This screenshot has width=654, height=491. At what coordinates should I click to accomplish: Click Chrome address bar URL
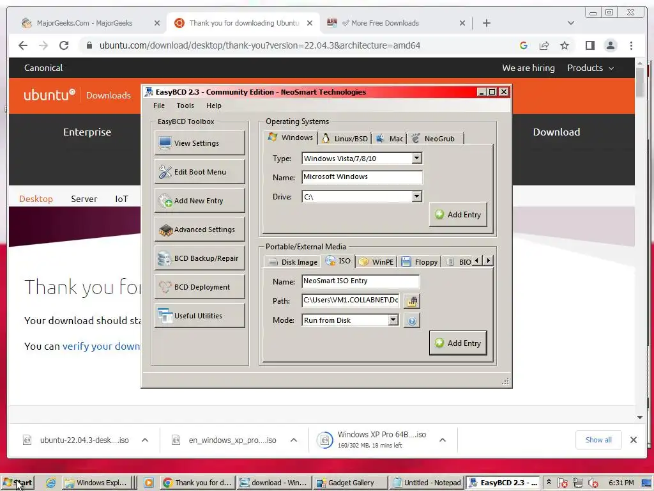(x=260, y=45)
